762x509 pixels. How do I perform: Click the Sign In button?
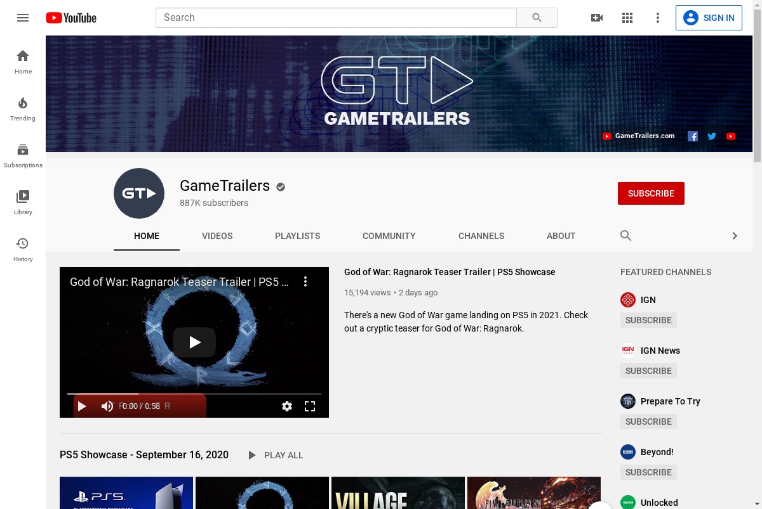pos(709,18)
